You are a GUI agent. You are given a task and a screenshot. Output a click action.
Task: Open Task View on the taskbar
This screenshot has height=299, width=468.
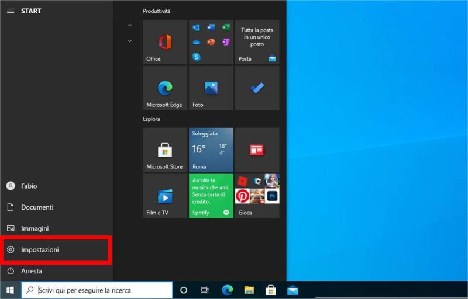(205, 290)
